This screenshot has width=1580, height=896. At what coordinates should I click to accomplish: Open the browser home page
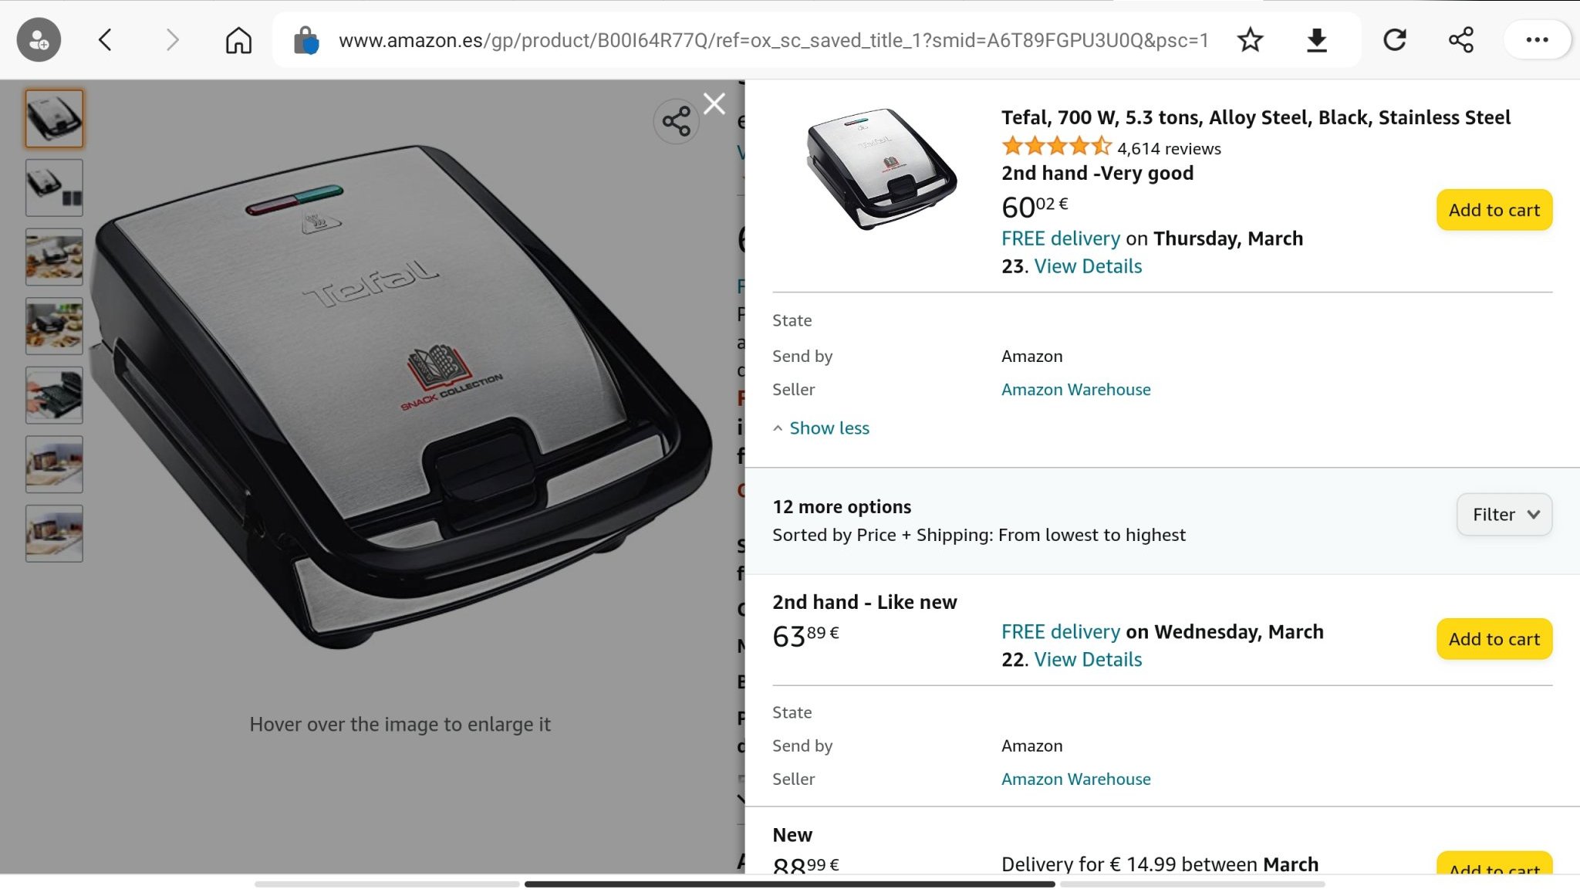[x=238, y=40]
